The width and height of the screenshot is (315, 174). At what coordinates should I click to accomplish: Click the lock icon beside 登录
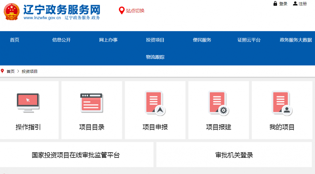(x=275, y=4)
